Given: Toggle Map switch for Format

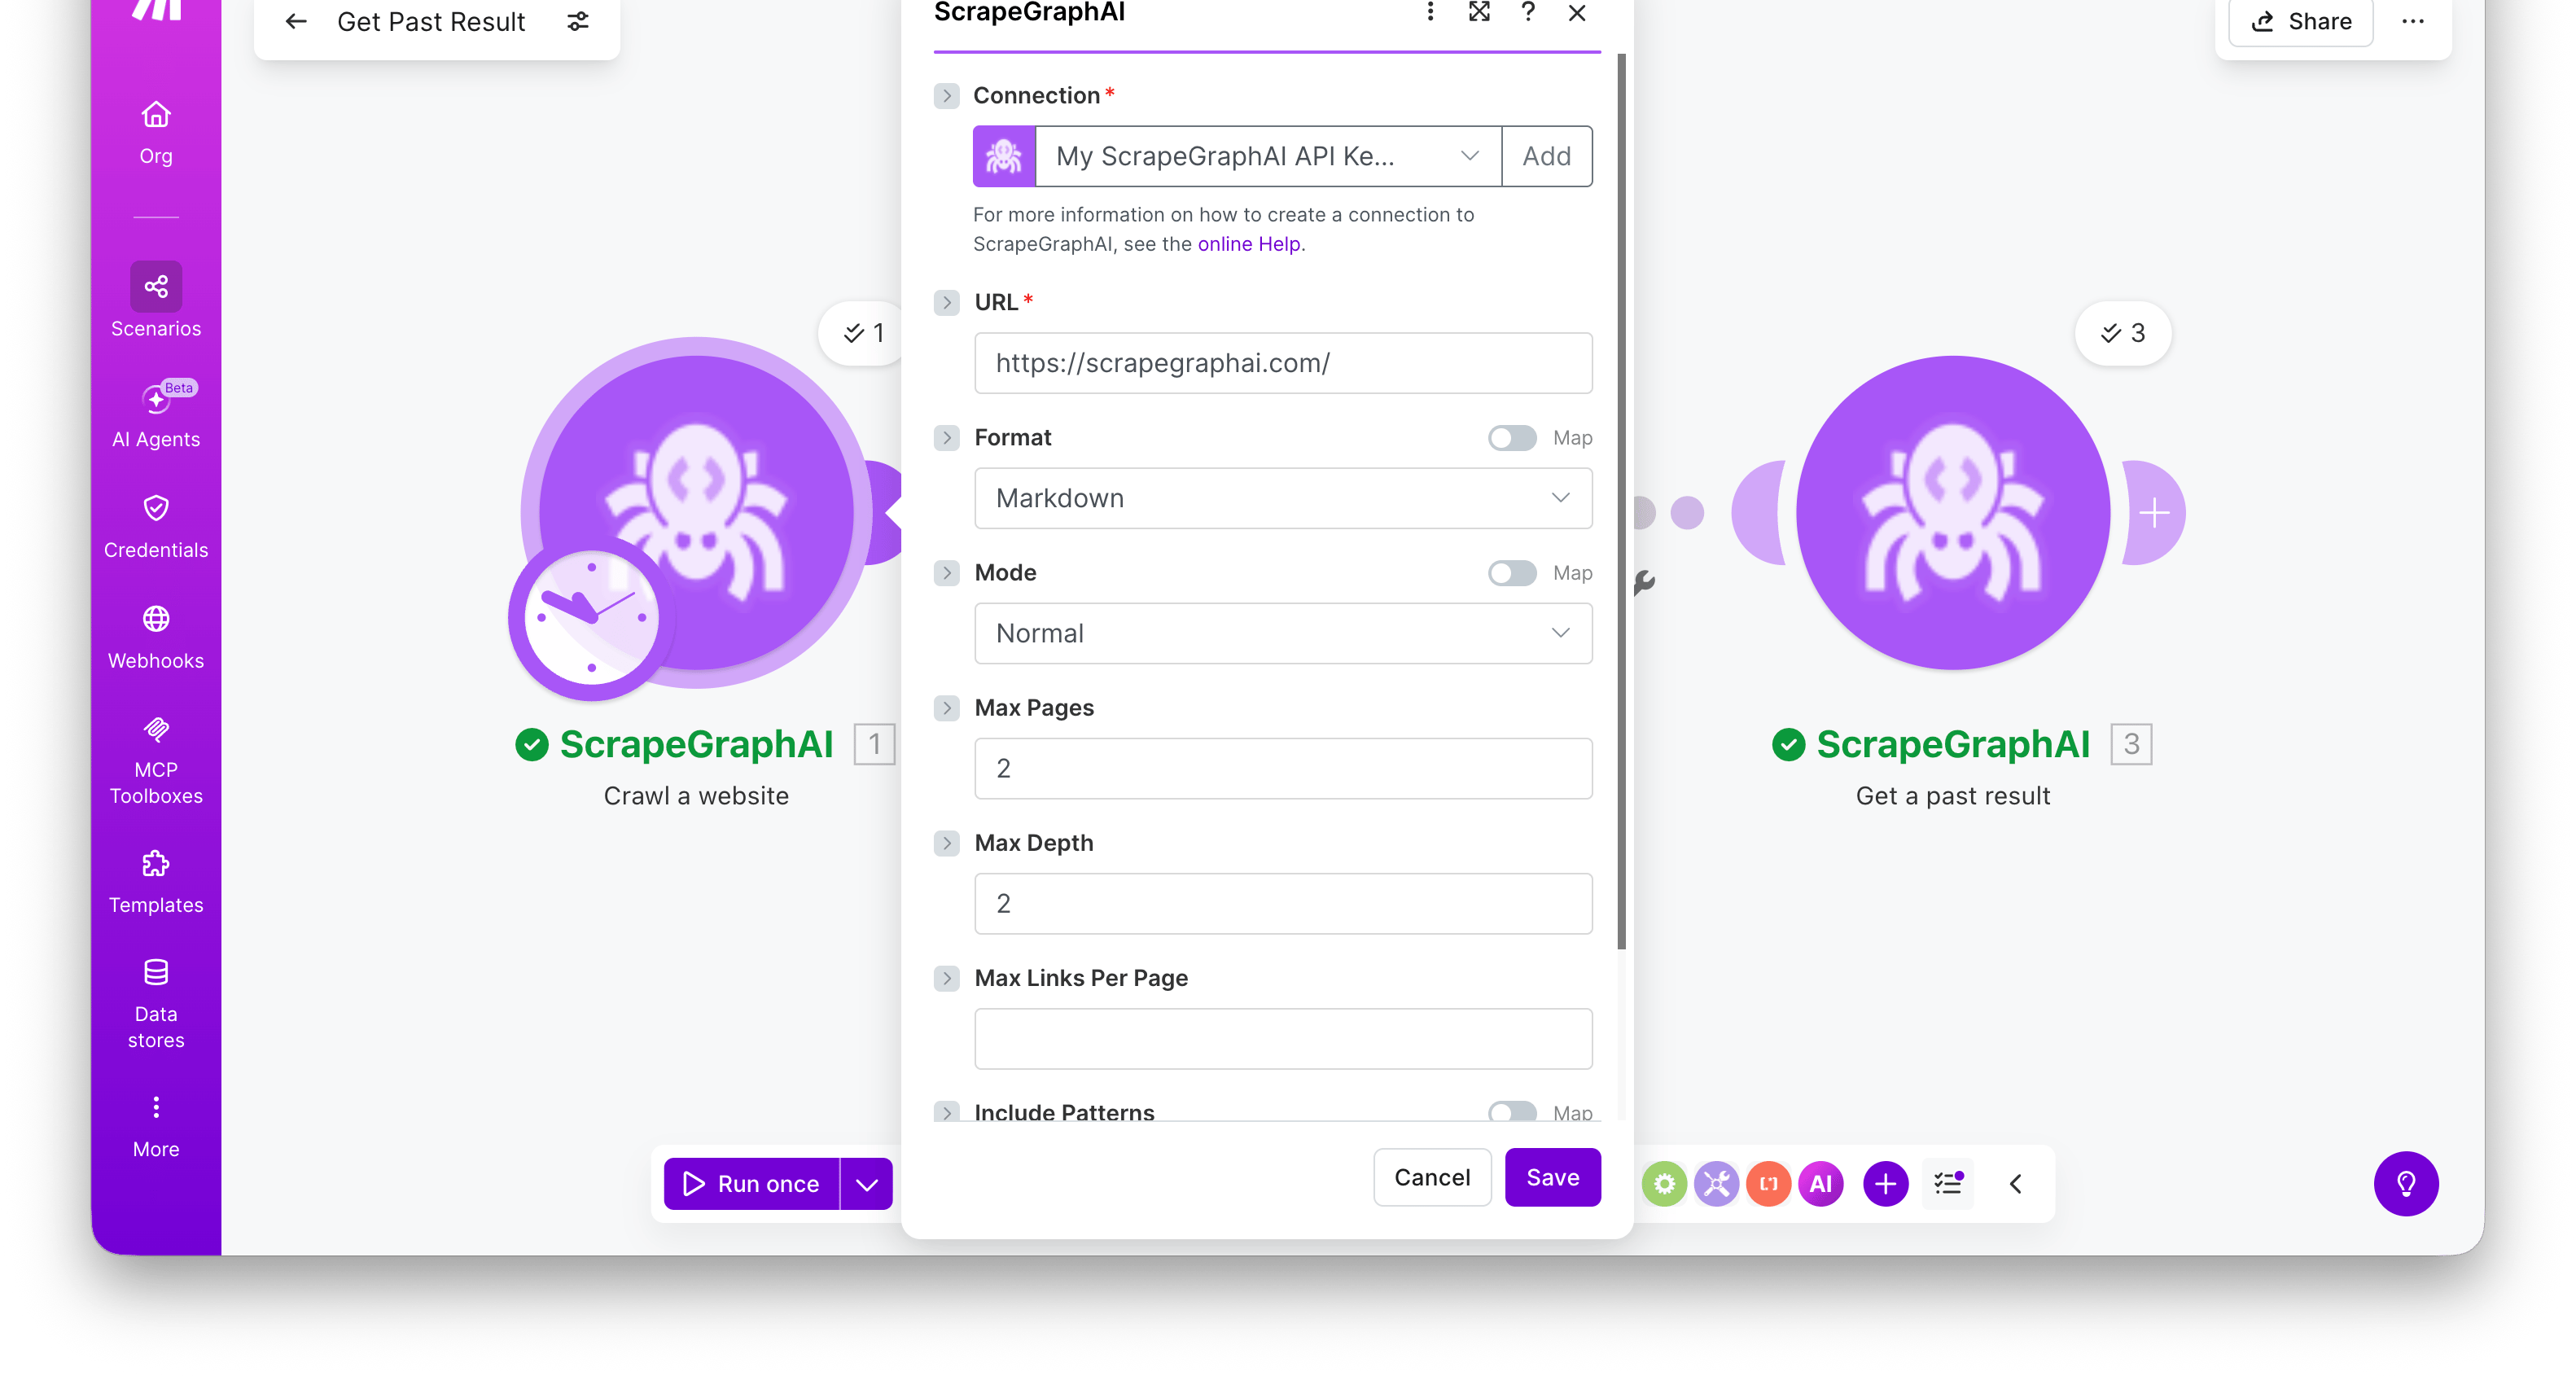Looking at the screenshot, I should [1512, 438].
